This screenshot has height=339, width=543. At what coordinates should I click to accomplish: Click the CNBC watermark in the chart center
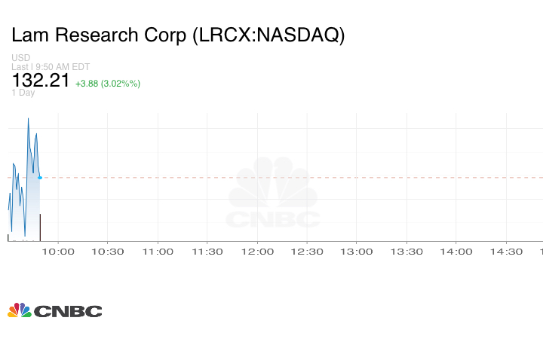point(274,194)
